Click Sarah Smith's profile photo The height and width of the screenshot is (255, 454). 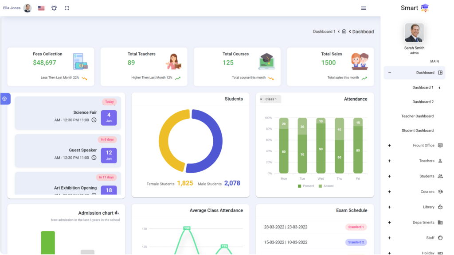pyautogui.click(x=414, y=33)
